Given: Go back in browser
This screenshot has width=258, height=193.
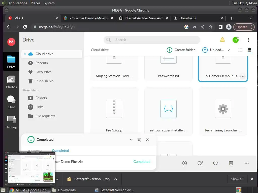Looking at the screenshot, I should 9,27.
